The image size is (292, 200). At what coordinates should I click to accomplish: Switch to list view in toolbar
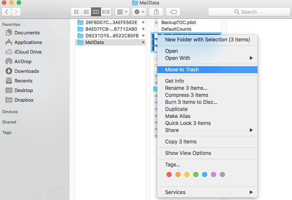(86, 12)
